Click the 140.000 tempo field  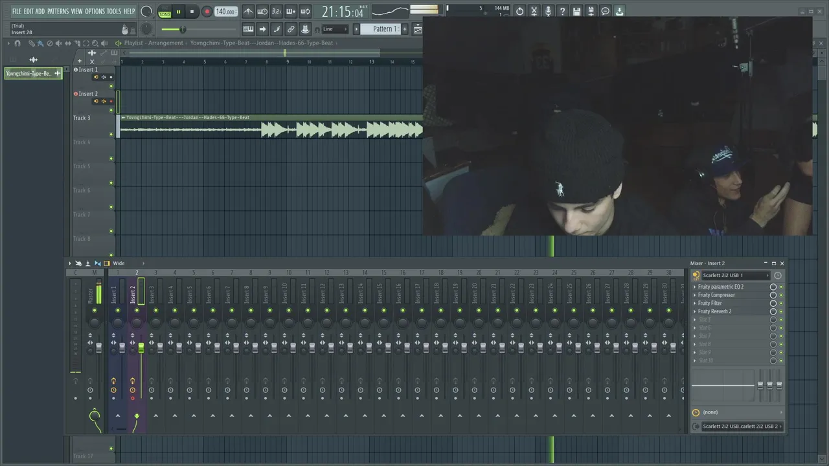[x=225, y=12]
